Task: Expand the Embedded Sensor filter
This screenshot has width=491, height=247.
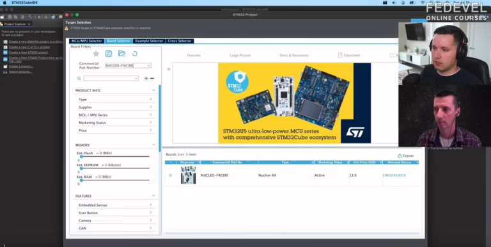Action: [x=151, y=205]
